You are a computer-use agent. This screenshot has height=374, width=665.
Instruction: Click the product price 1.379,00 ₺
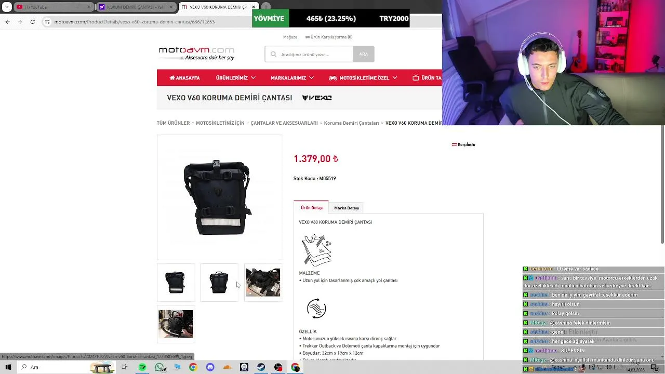pyautogui.click(x=316, y=159)
